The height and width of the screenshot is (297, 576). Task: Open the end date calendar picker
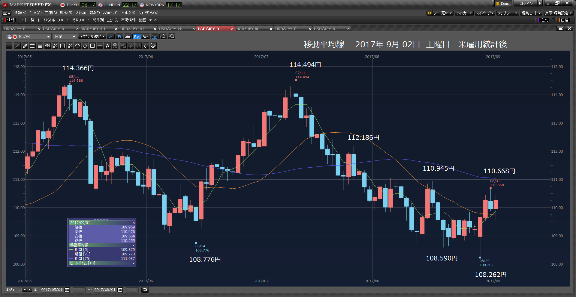120,290
